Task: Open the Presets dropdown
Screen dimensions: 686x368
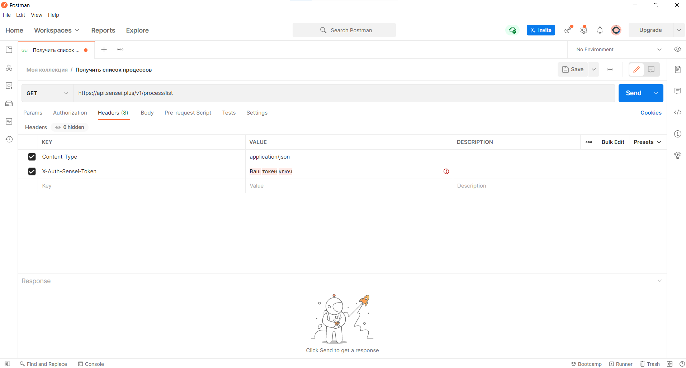Action: [647, 142]
